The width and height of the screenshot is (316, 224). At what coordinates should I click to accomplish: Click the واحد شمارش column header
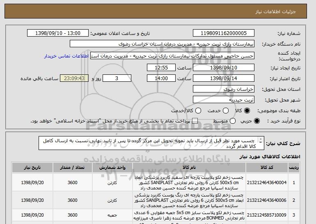(112, 168)
